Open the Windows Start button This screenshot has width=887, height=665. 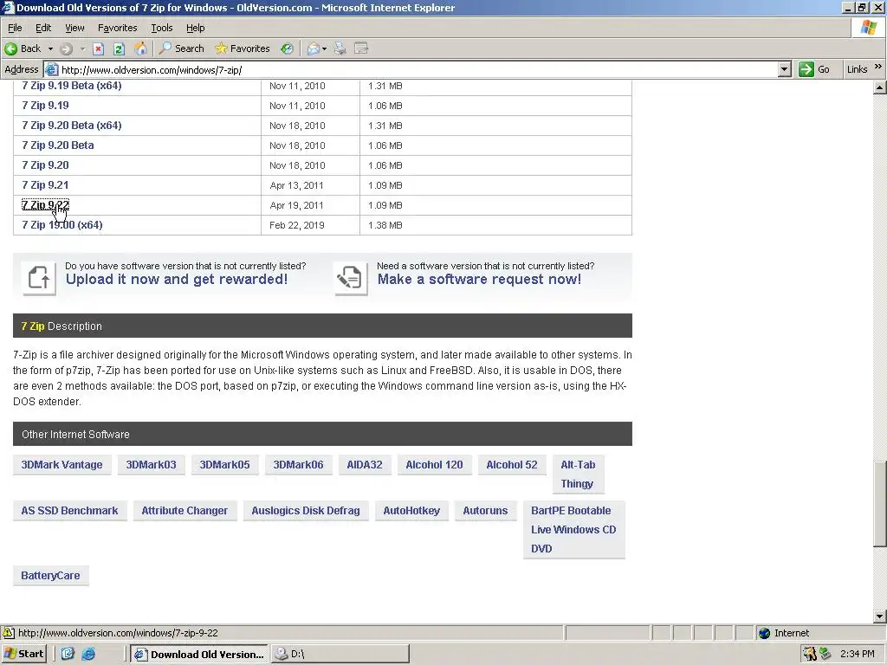(23, 654)
